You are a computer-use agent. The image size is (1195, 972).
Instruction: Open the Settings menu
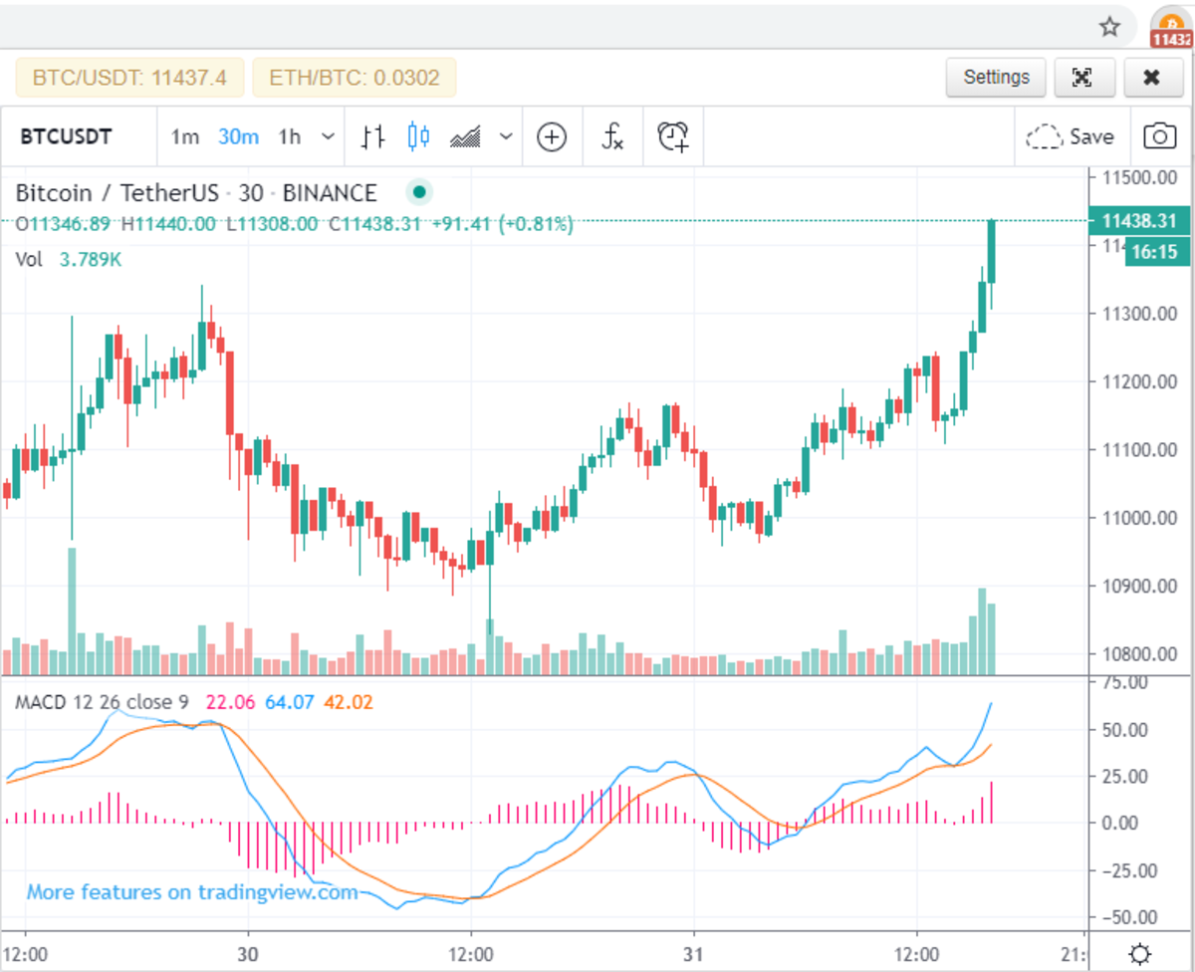tap(996, 77)
